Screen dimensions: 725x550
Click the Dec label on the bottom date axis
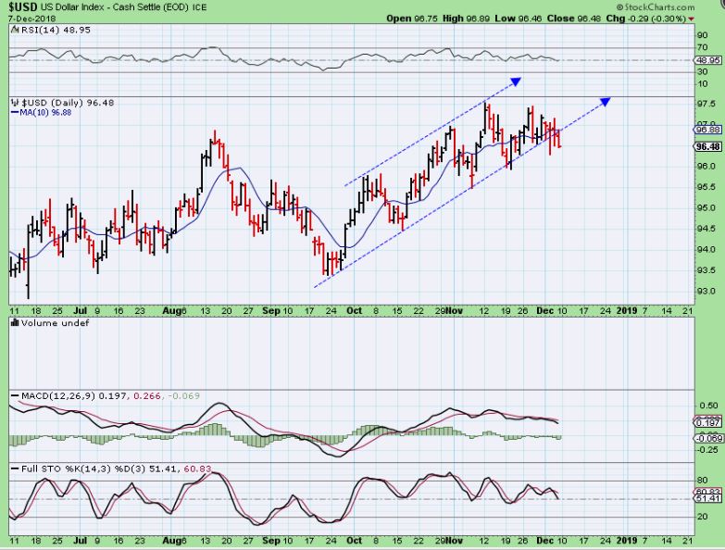pyautogui.click(x=545, y=541)
